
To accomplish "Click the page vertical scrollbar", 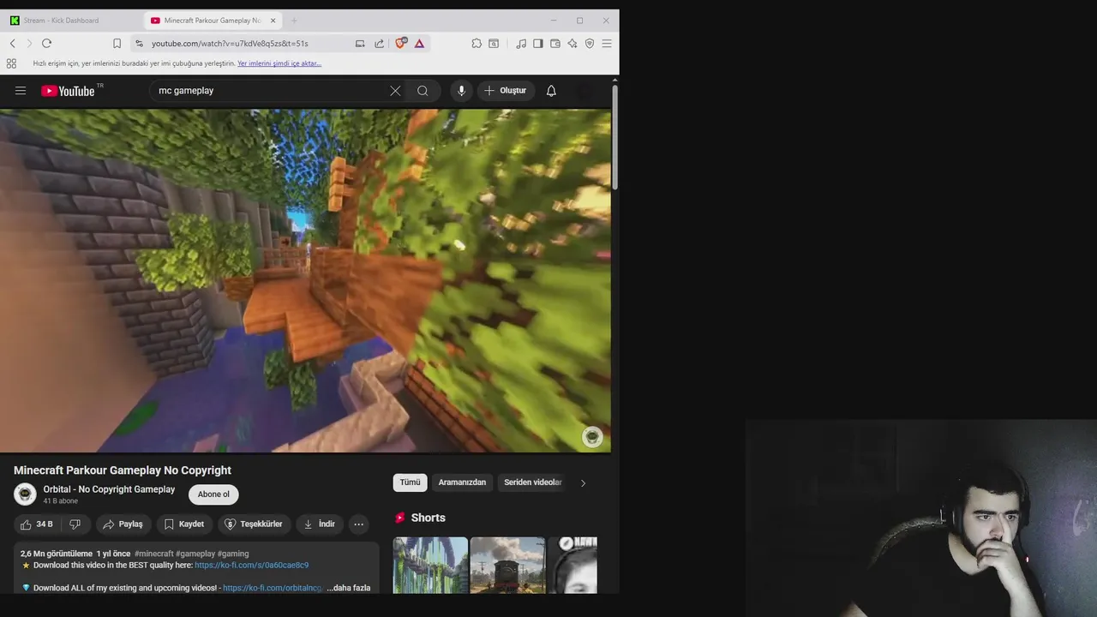I will coord(614,137).
